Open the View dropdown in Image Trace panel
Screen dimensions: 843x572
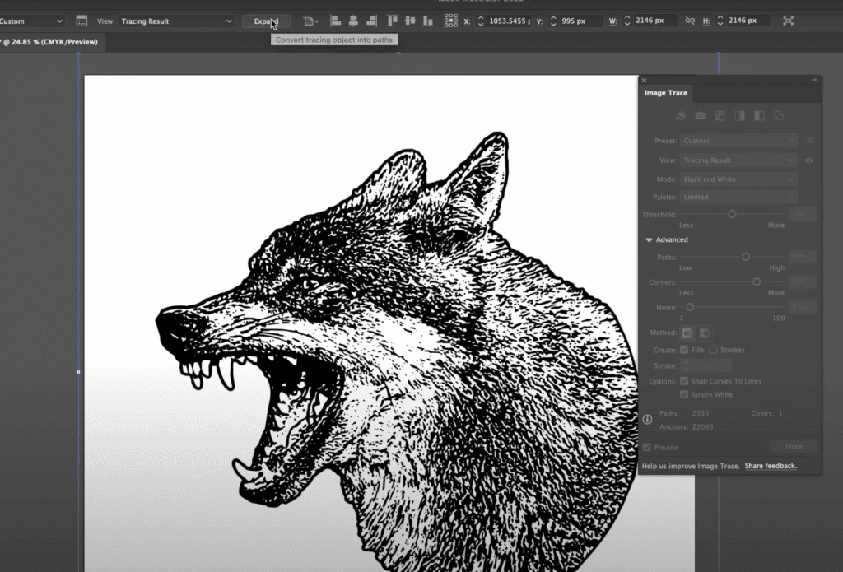pos(738,160)
